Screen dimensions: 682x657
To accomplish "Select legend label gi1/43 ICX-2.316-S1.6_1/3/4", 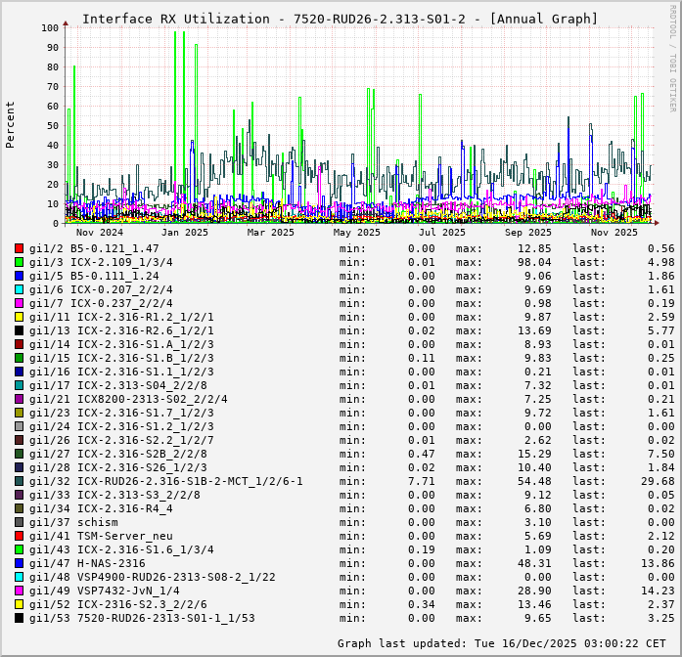I will [x=121, y=549].
